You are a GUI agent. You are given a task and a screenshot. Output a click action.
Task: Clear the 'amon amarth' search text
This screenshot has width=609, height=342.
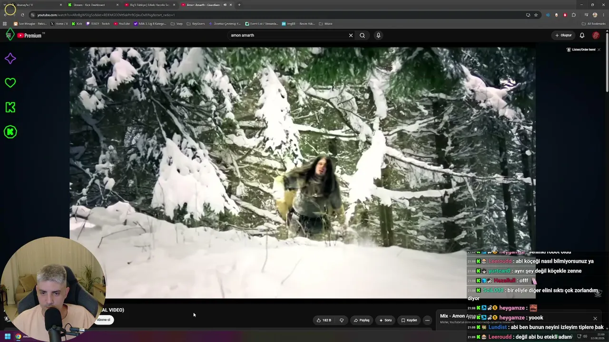tap(351, 35)
